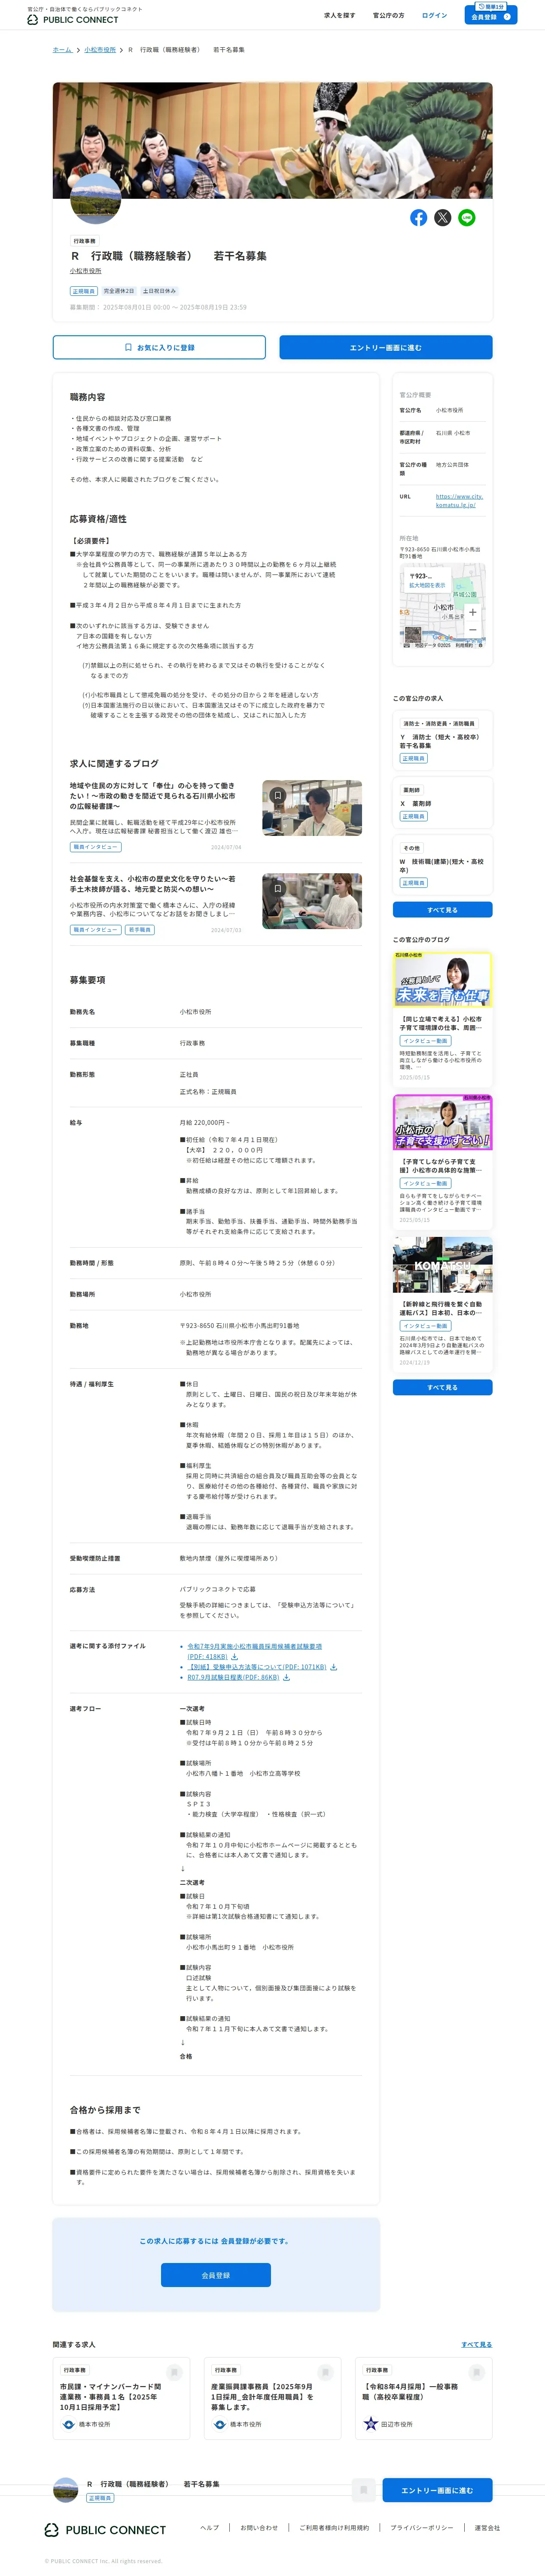The width and height of the screenshot is (545, 2576).
Task: Click the 田辺市役所 emblem icon
Action: [370, 2424]
